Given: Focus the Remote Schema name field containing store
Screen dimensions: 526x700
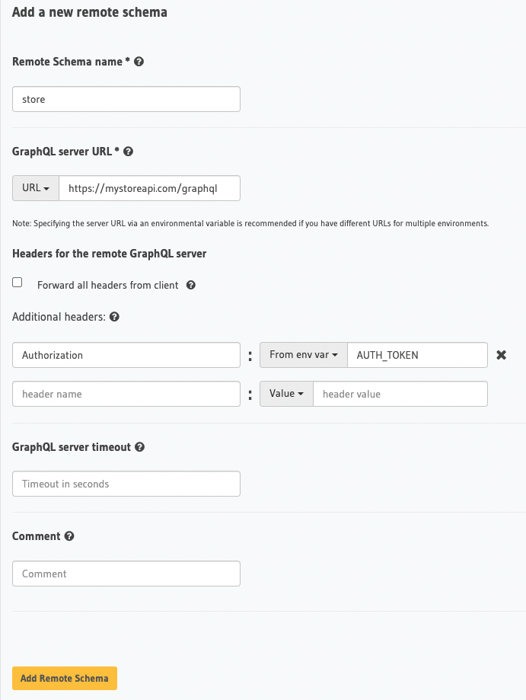Looking at the screenshot, I should [x=126, y=99].
